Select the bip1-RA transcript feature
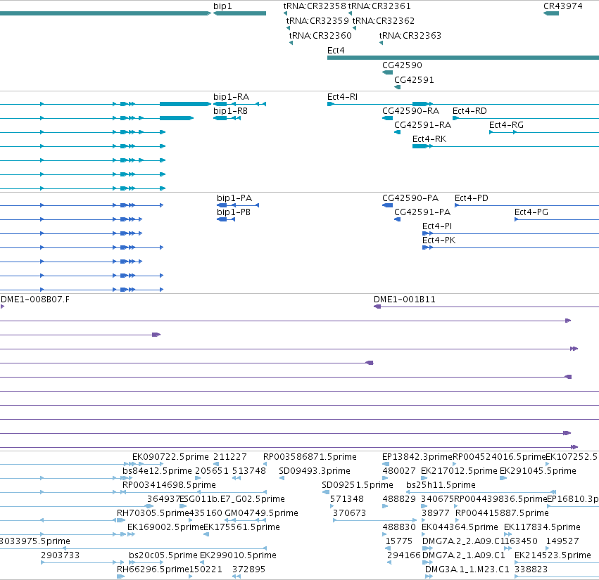The image size is (599, 580). (239, 104)
